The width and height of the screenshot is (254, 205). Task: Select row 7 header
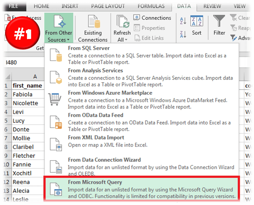(x=8, y=138)
